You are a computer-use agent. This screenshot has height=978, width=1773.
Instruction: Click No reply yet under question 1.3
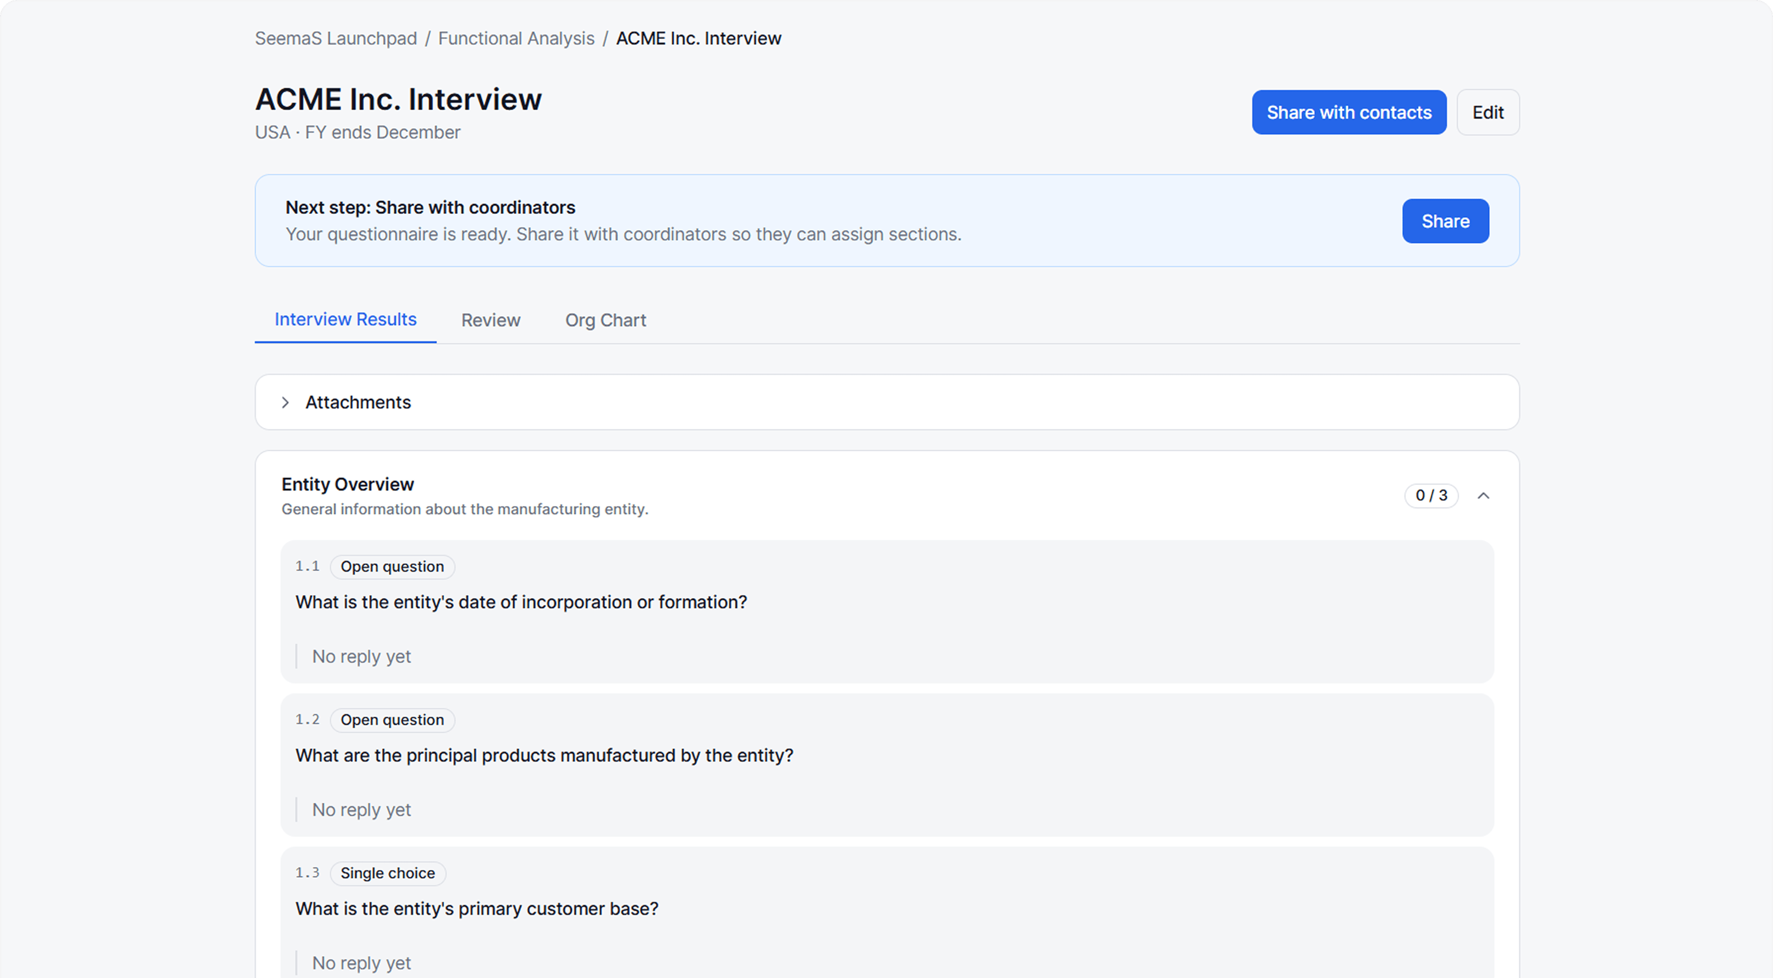pos(362,963)
